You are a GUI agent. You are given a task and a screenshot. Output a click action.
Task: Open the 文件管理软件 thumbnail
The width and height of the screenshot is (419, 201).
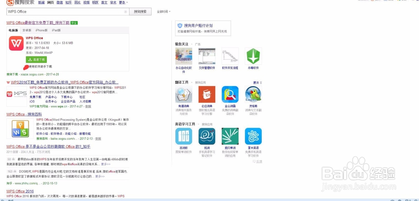point(207,56)
